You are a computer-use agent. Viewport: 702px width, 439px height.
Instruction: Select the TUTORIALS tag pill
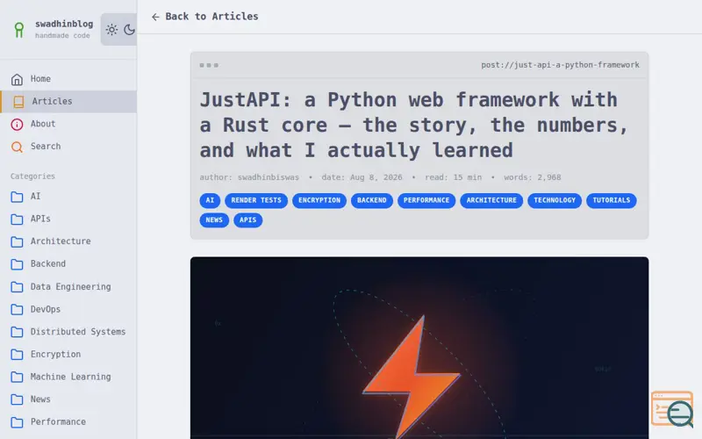click(x=611, y=200)
